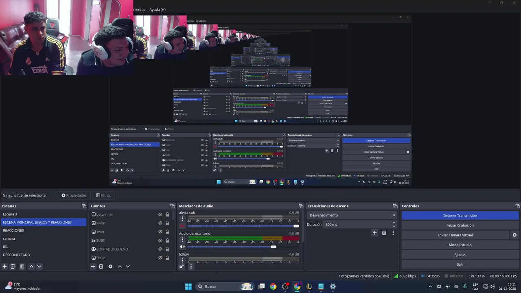Open Ajustes settings

[460, 254]
